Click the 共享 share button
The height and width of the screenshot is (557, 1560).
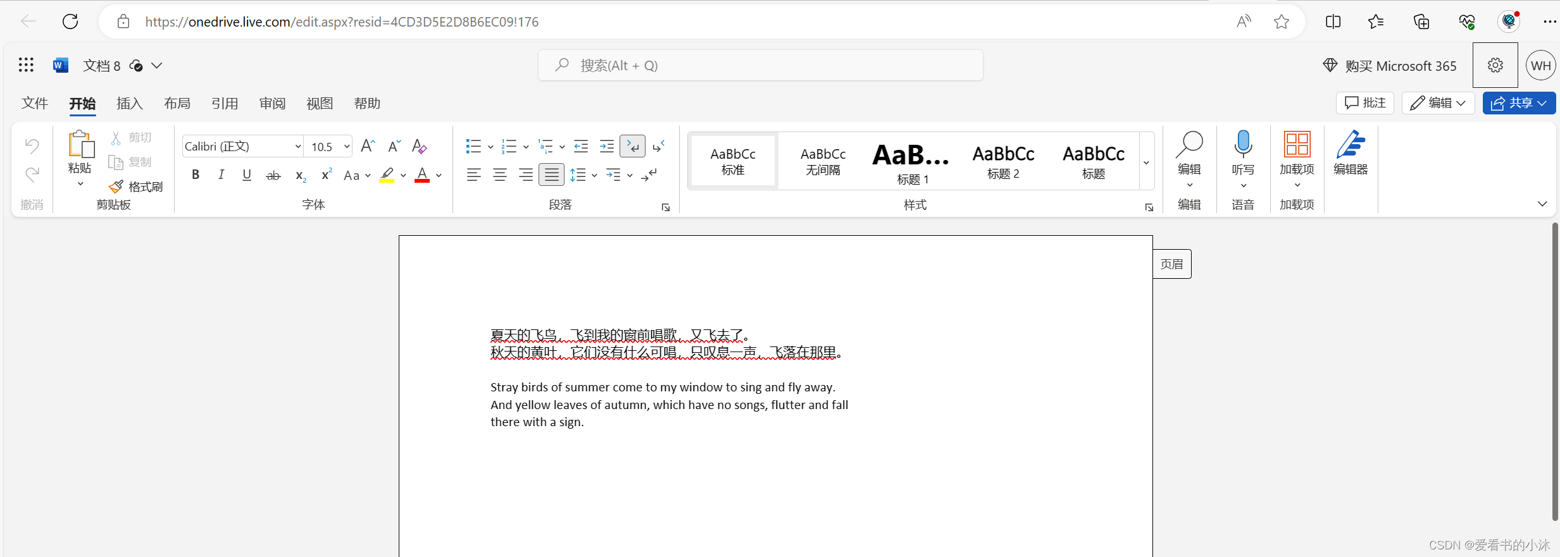[x=1519, y=103]
